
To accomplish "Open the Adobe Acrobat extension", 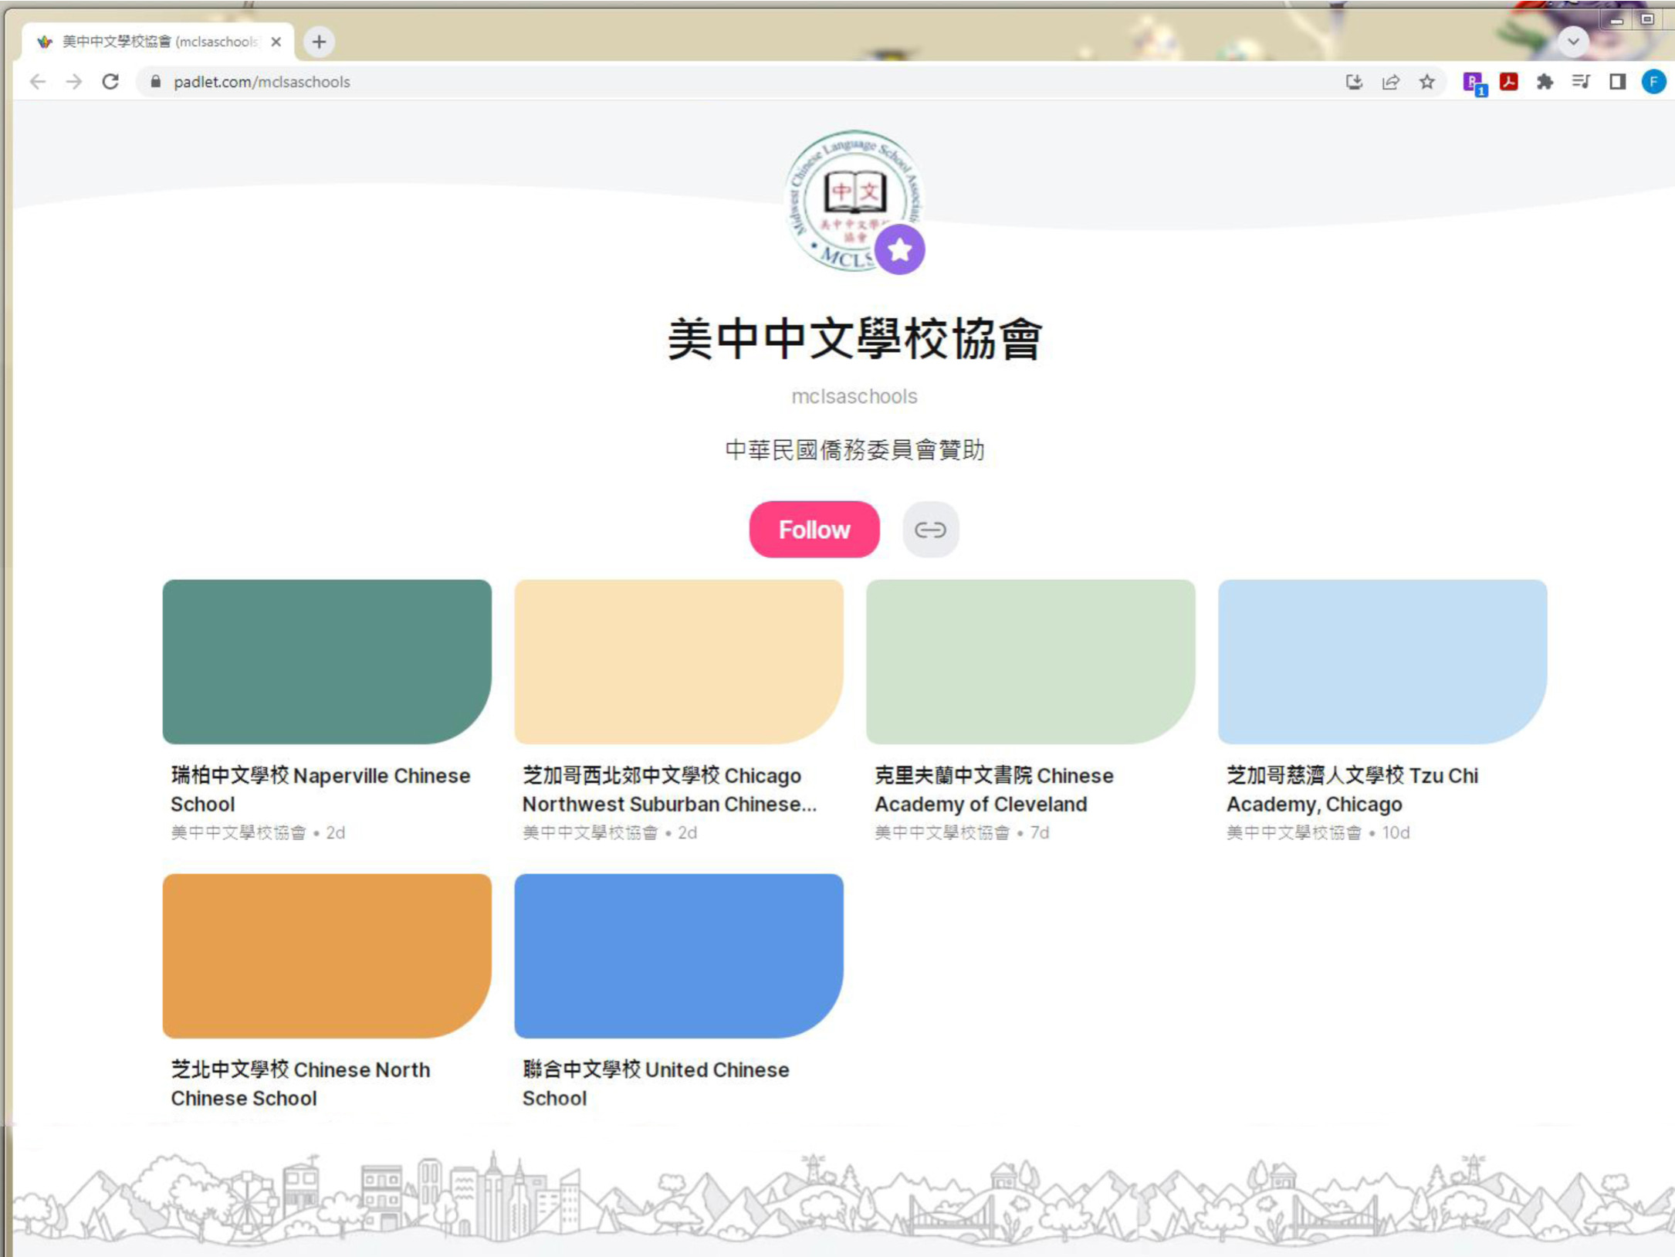I will tap(1508, 82).
